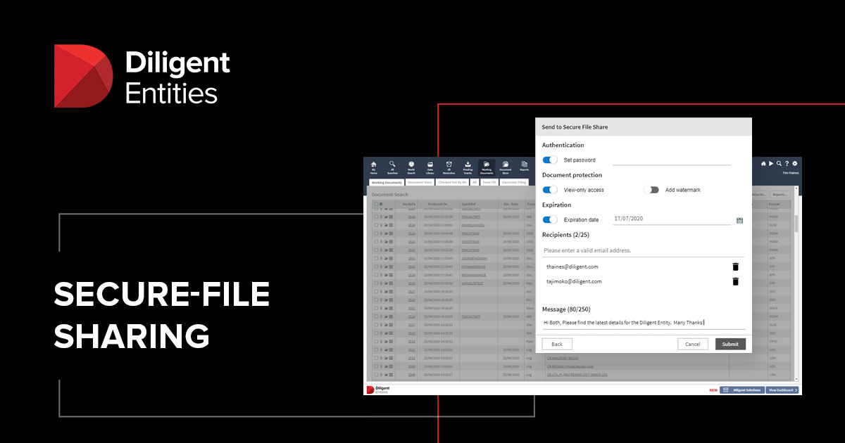
Task: Switch to the All tab
Action: point(475,182)
